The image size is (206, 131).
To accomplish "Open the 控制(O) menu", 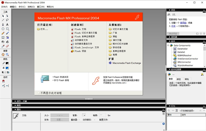I will (x=31, y=7).
